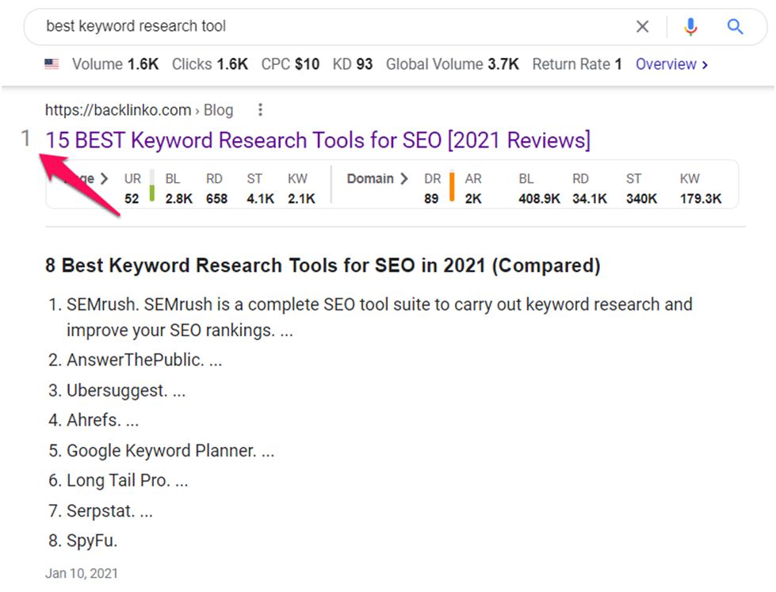Click the blue magnifying glass search icon
The image size is (776, 592).
(735, 26)
